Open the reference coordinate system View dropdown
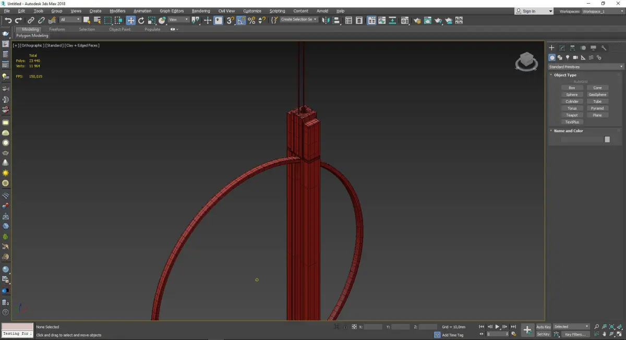The image size is (626, 340). (x=178, y=20)
